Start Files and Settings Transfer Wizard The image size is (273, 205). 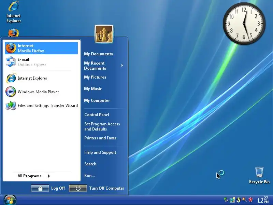point(41,106)
